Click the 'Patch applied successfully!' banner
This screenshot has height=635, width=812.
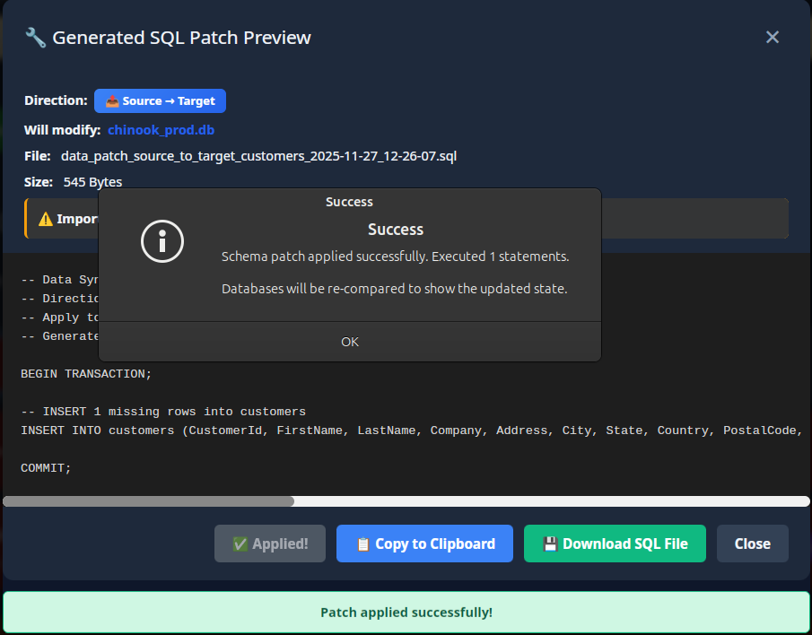click(x=406, y=613)
